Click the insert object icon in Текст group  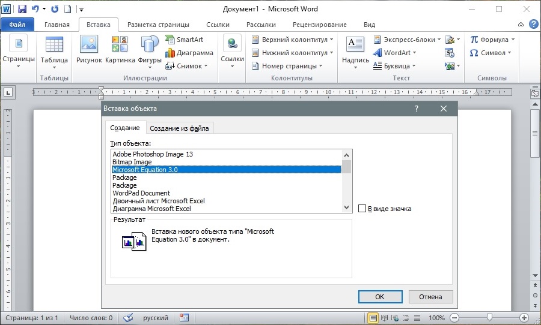point(450,66)
